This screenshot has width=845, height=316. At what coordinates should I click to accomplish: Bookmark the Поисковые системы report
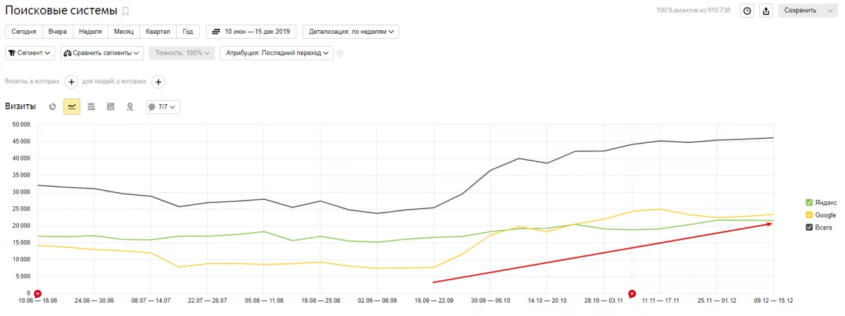[126, 11]
